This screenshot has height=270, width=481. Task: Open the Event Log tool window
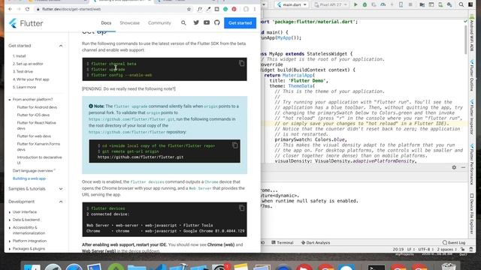coord(454,242)
